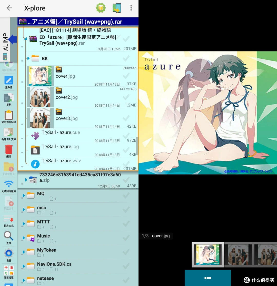Tap the WinRAR archive icon in header
Screen dimensions: 277x286
point(23,22)
